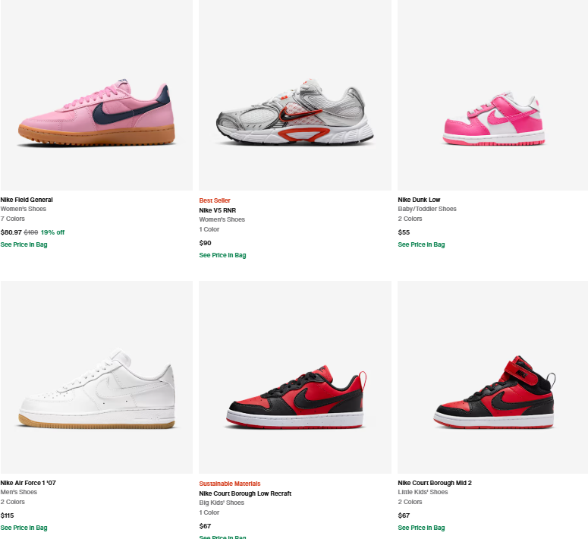The height and width of the screenshot is (539, 588).
Task: Click See Price in Bag under V5 RNR
Action: 223,255
